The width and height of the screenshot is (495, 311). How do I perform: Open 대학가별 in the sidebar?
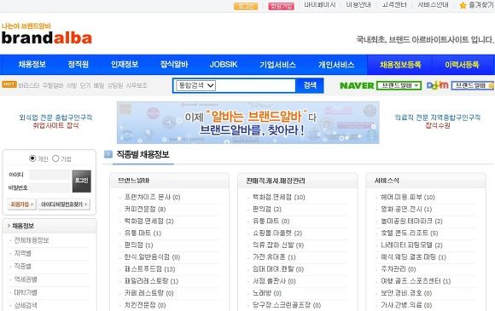coord(26,292)
